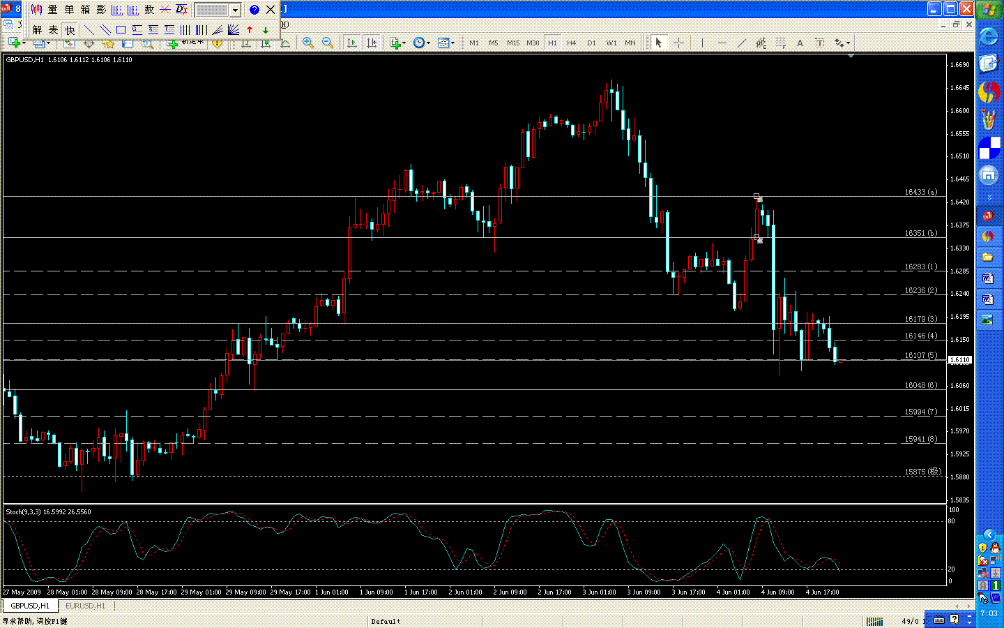Switch to M1 timeframe

click(x=474, y=43)
